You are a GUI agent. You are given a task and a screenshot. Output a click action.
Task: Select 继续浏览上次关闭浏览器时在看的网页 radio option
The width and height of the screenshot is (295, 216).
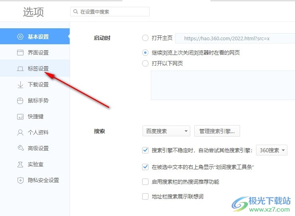(145, 53)
